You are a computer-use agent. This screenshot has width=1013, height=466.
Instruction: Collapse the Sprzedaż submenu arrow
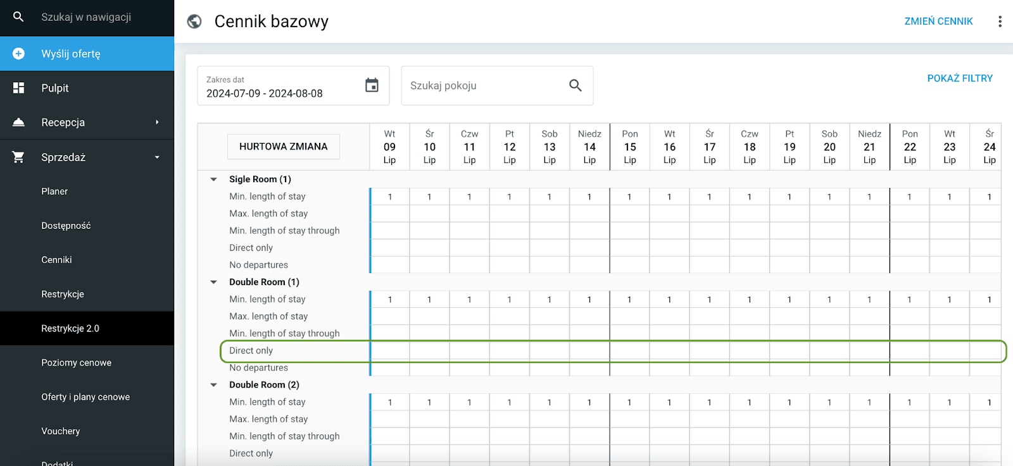[157, 157]
